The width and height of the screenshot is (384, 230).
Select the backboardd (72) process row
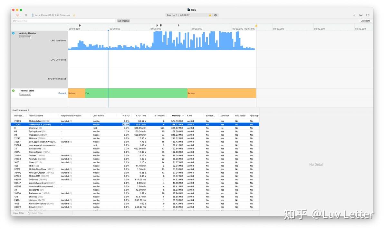[135, 149]
